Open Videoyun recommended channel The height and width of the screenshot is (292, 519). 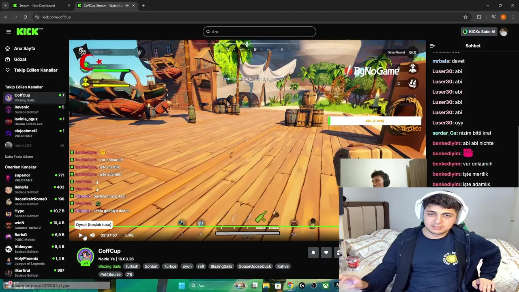point(34,249)
